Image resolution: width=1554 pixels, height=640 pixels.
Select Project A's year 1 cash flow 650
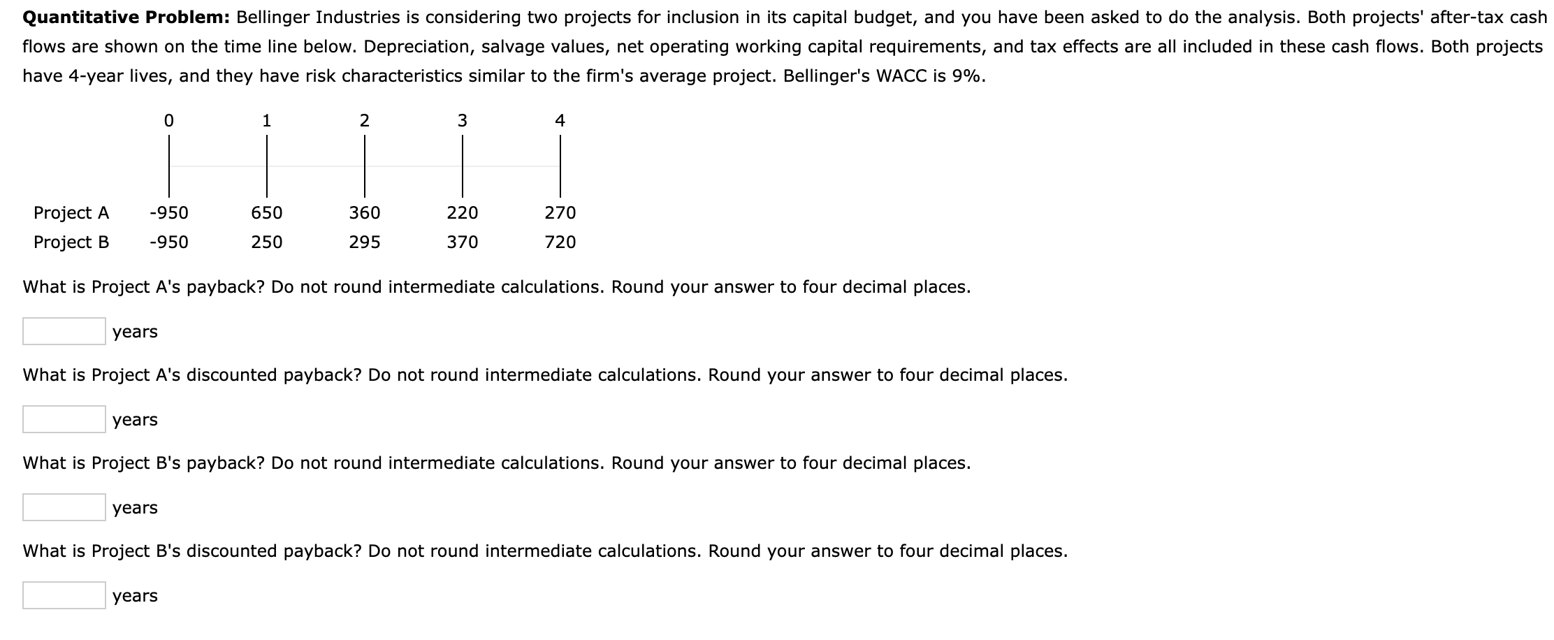tap(267, 213)
